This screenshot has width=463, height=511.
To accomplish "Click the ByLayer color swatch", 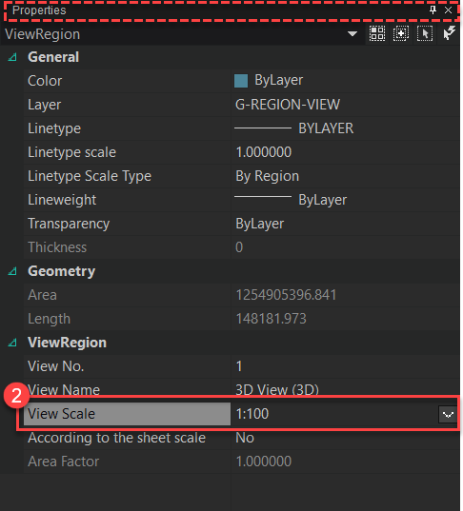I will pyautogui.click(x=241, y=81).
